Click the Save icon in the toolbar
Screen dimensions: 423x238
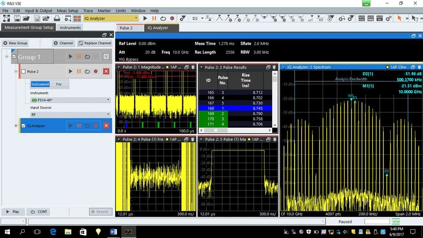[x=17, y=18]
